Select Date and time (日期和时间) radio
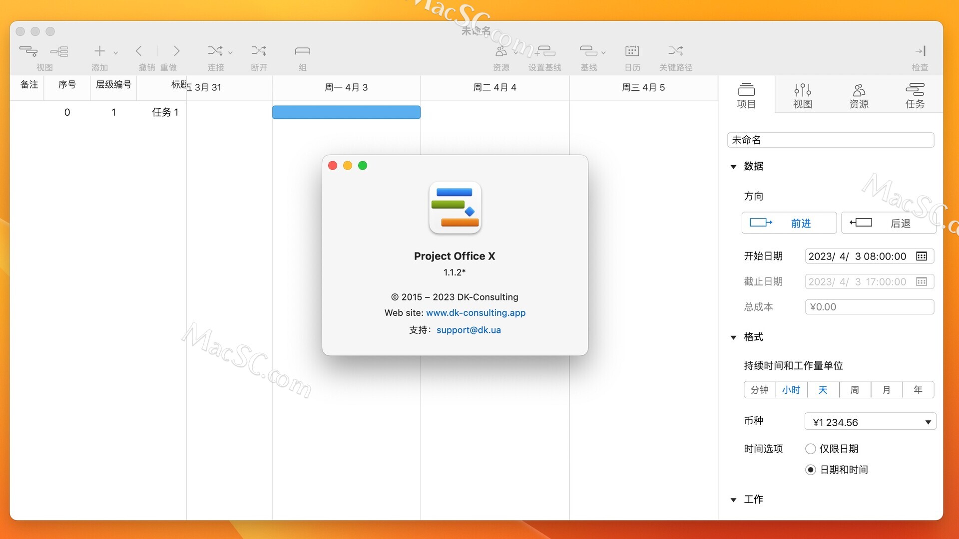The height and width of the screenshot is (539, 959). coord(810,470)
